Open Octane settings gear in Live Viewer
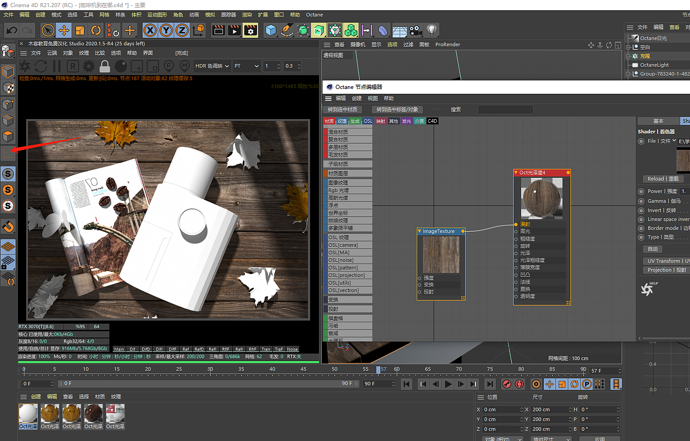This screenshot has width=690, height=441. [x=89, y=66]
